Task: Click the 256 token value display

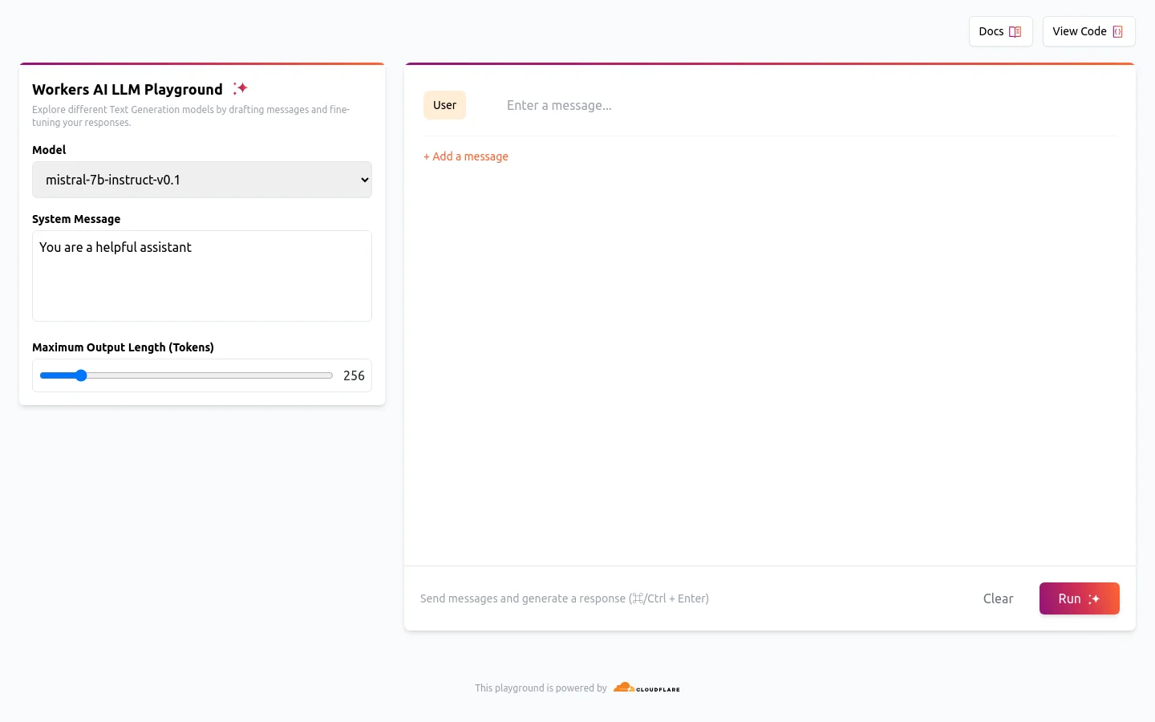Action: pos(354,375)
